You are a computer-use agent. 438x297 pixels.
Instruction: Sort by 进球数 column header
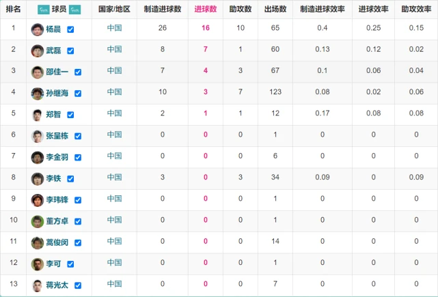(x=206, y=10)
